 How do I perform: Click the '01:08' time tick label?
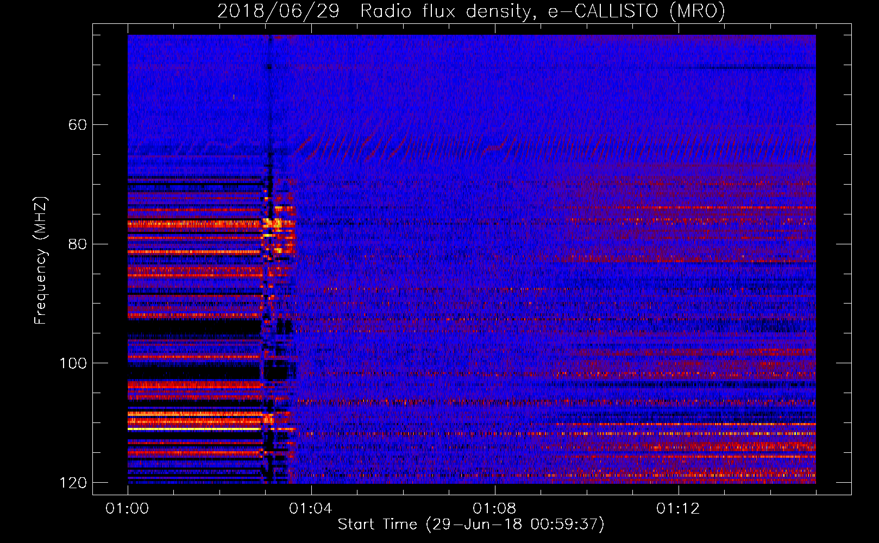pos(494,509)
